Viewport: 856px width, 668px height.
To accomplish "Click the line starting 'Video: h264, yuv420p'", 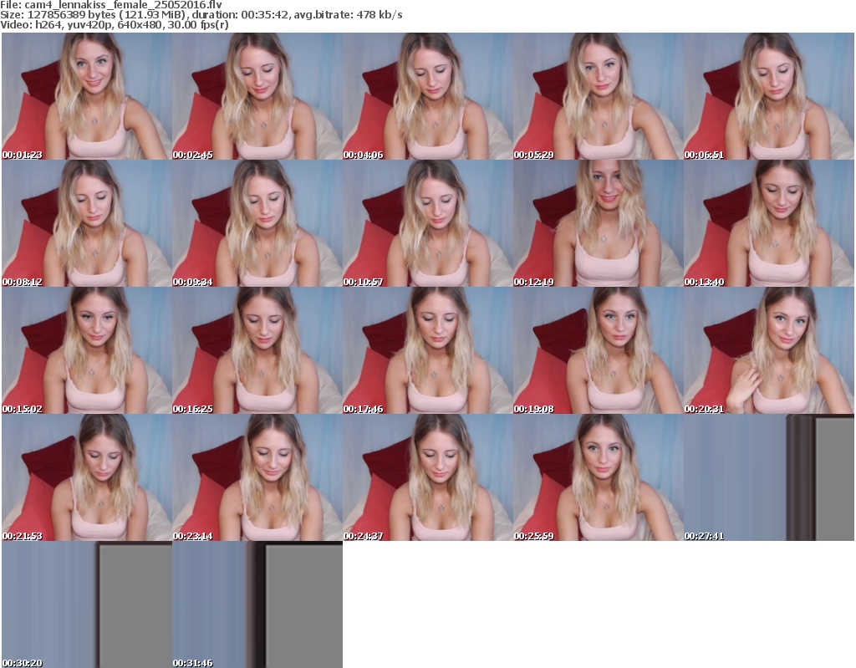I will [114, 24].
